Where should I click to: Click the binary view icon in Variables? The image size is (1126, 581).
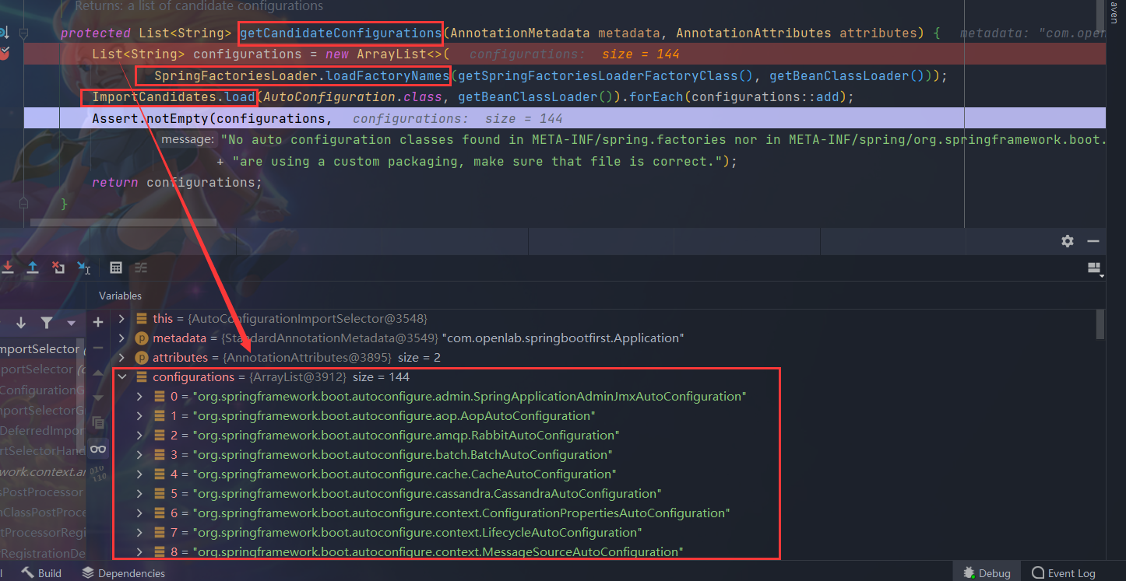pyautogui.click(x=98, y=474)
